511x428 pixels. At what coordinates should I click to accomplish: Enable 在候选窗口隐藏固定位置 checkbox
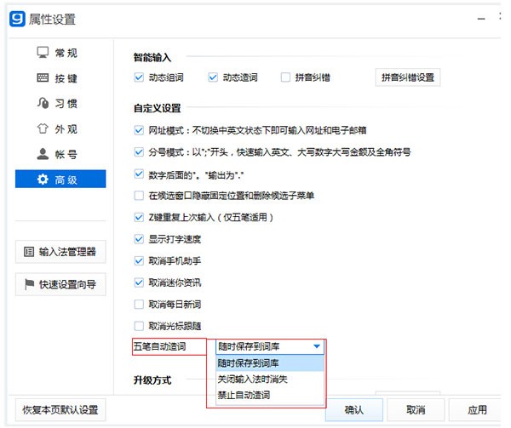[139, 196]
